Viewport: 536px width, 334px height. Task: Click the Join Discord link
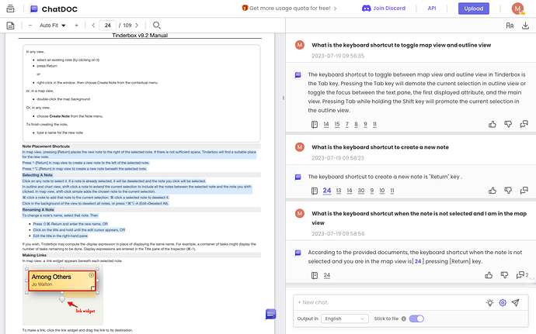click(384, 9)
